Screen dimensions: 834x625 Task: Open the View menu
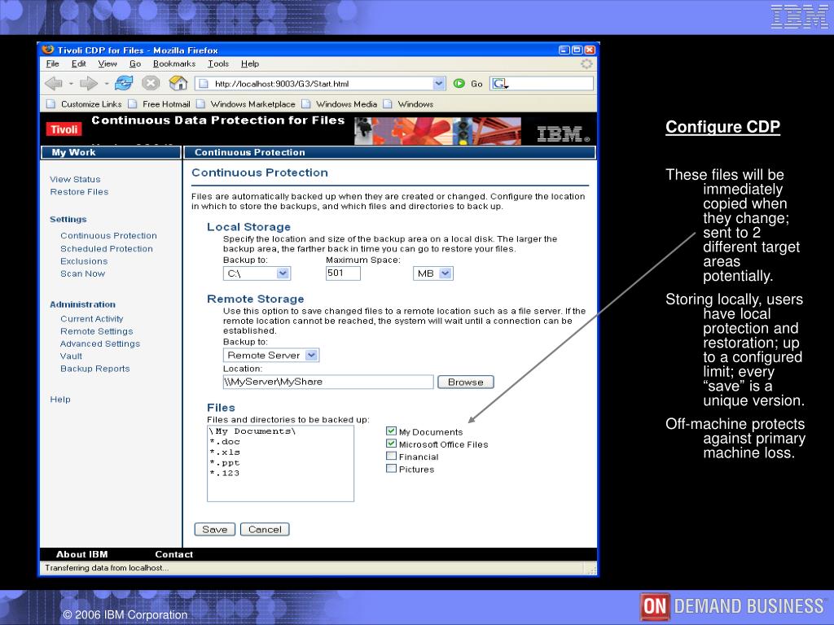pos(108,63)
